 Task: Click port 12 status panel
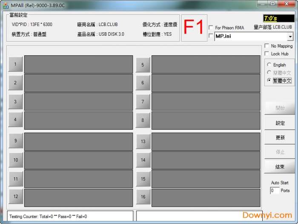click(78, 198)
